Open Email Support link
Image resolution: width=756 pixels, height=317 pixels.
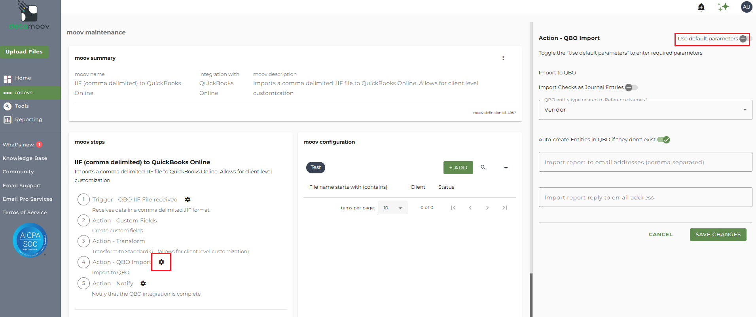(22, 186)
